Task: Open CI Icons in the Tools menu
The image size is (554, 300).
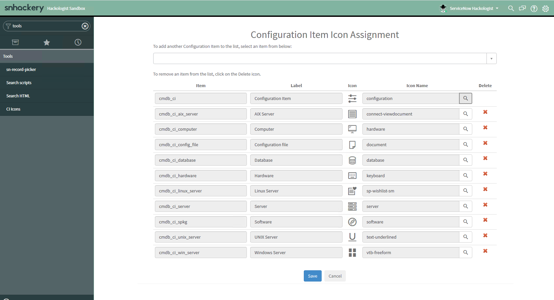Action: coord(13,109)
